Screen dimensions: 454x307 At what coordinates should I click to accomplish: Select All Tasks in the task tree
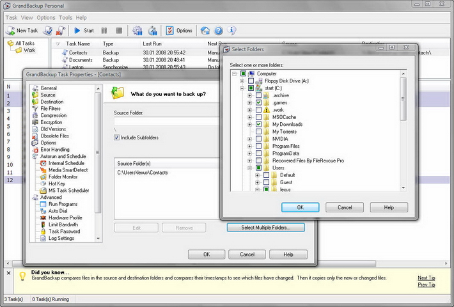pyautogui.click(x=25, y=43)
